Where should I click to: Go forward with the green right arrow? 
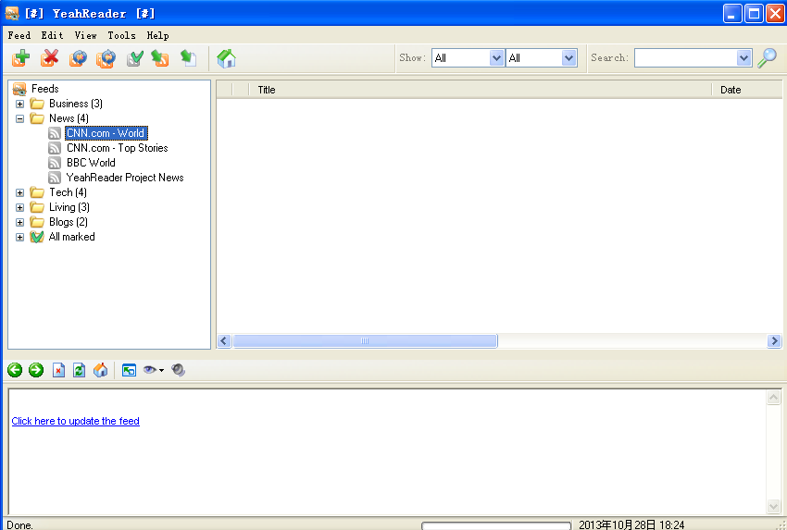coord(36,371)
